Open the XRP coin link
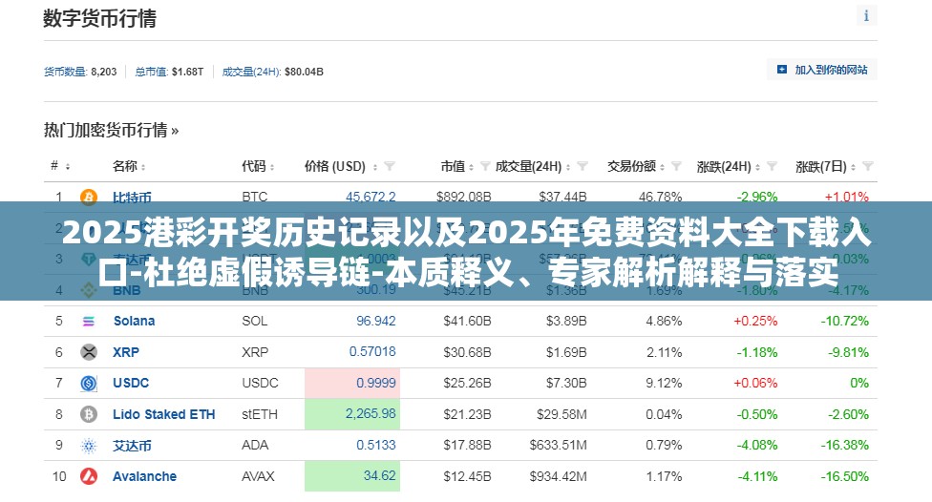Image resolution: width=932 pixels, height=502 pixels. point(126,352)
